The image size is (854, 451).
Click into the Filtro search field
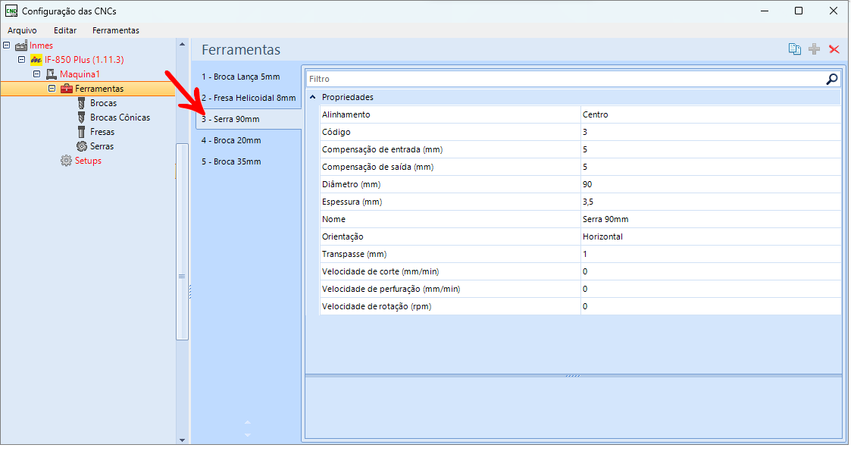point(565,79)
